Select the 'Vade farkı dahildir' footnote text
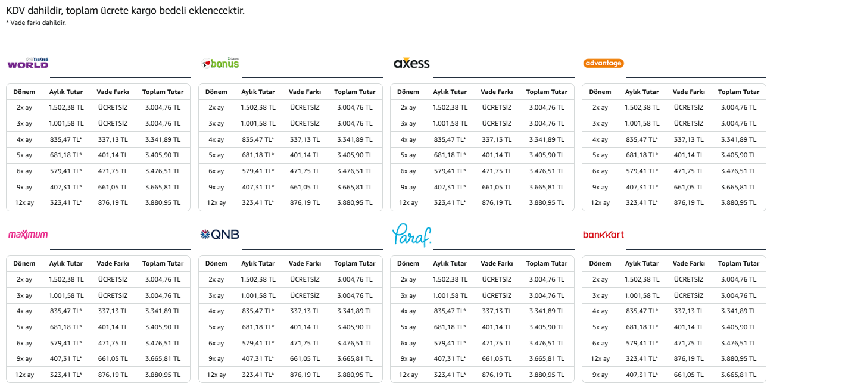864x390 pixels. (36, 23)
